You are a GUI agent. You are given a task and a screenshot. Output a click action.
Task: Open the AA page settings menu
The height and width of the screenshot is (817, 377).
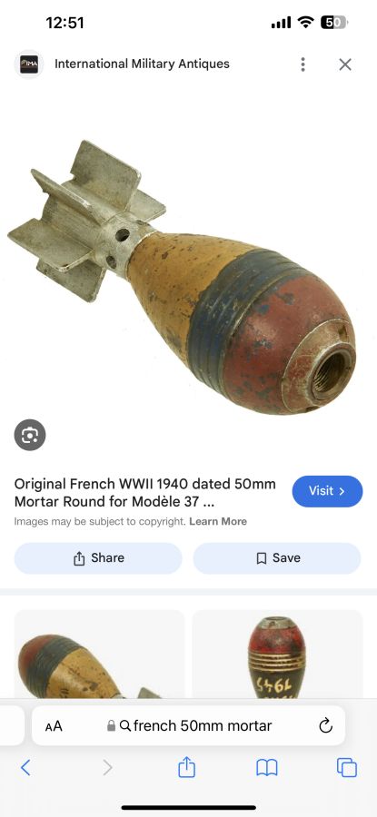pyautogui.click(x=54, y=726)
